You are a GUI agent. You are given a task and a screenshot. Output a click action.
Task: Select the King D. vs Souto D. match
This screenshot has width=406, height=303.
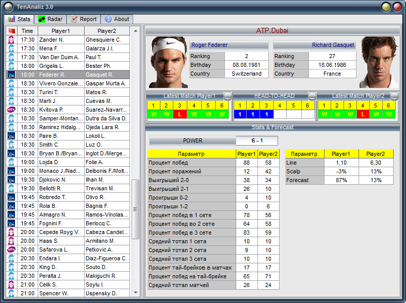click(68, 267)
